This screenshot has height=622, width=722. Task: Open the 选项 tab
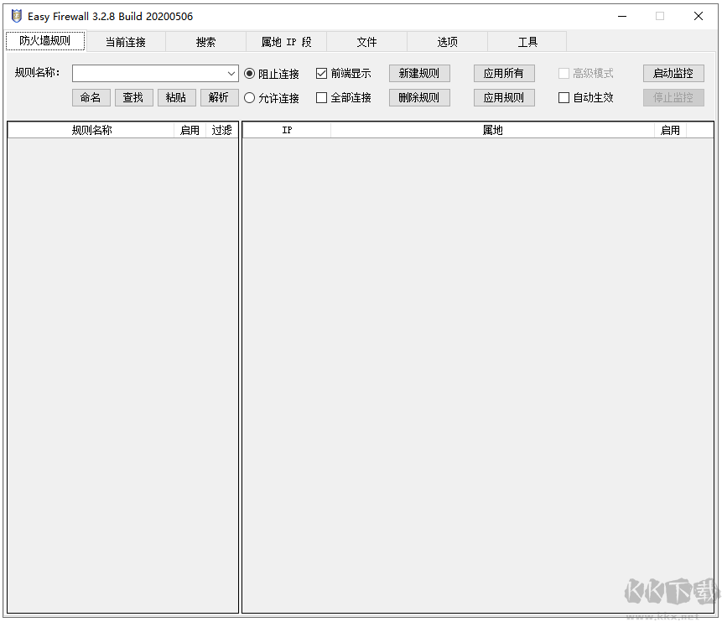pyautogui.click(x=446, y=41)
